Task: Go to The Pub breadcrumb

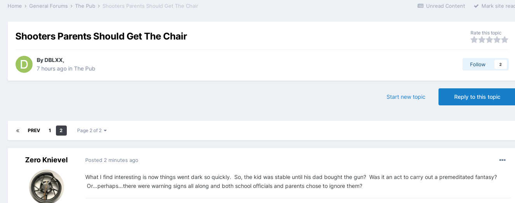Action: tap(85, 6)
